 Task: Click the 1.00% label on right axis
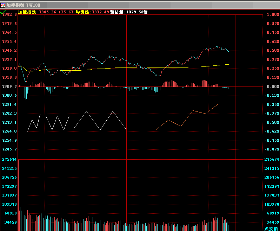pyautogui.click(x=272, y=15)
